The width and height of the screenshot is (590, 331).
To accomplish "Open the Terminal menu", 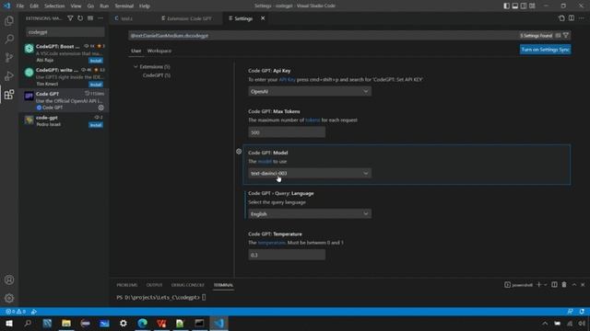I will tap(124, 6).
